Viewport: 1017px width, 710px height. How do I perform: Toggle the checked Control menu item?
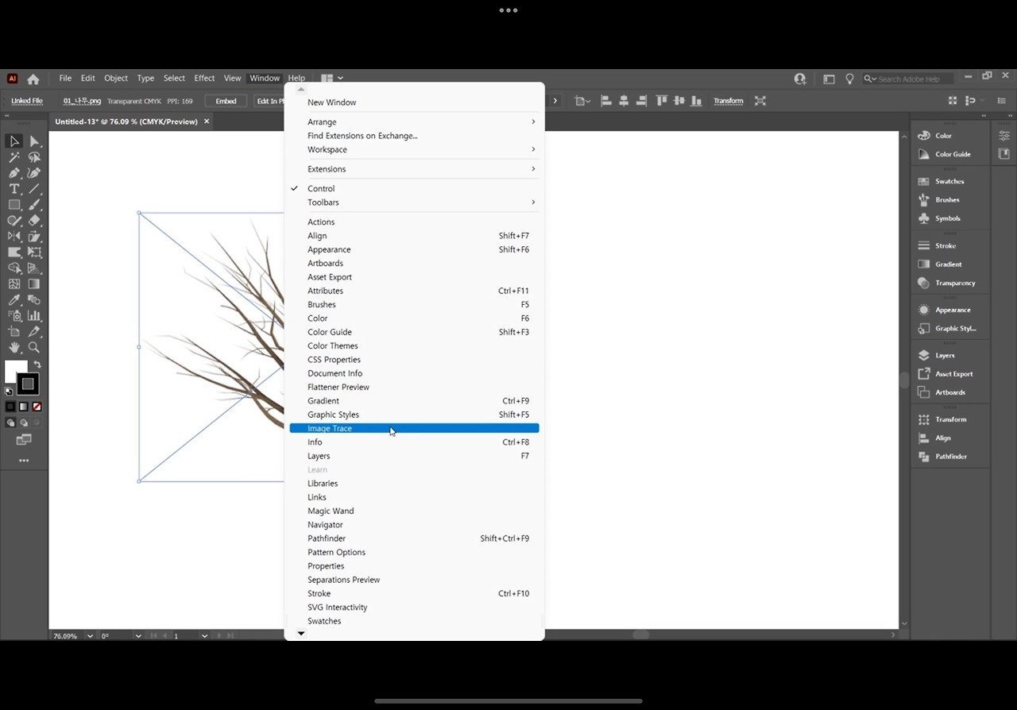click(x=414, y=189)
